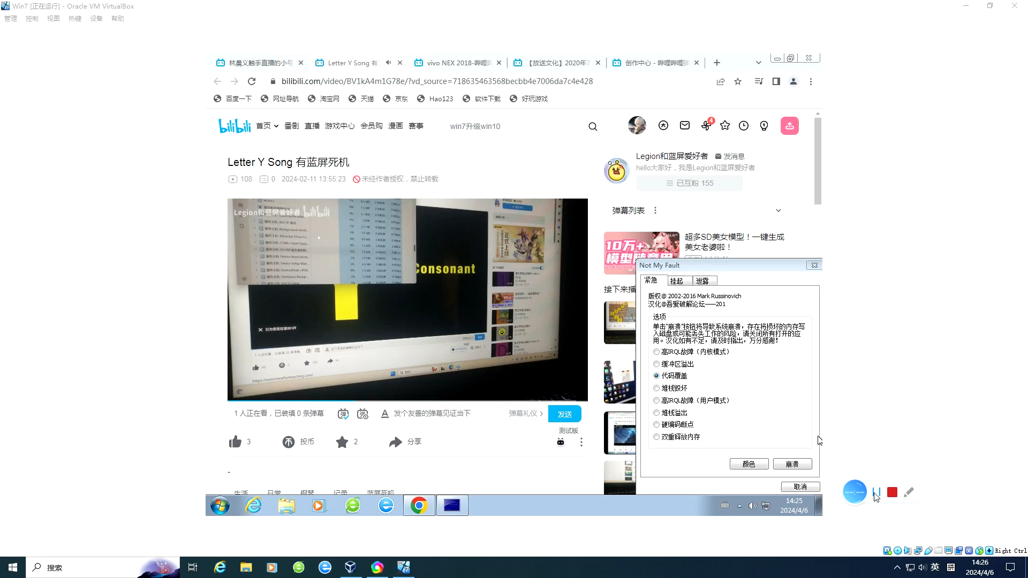Open favorites star icon in header
1028x578 pixels.
click(725, 125)
